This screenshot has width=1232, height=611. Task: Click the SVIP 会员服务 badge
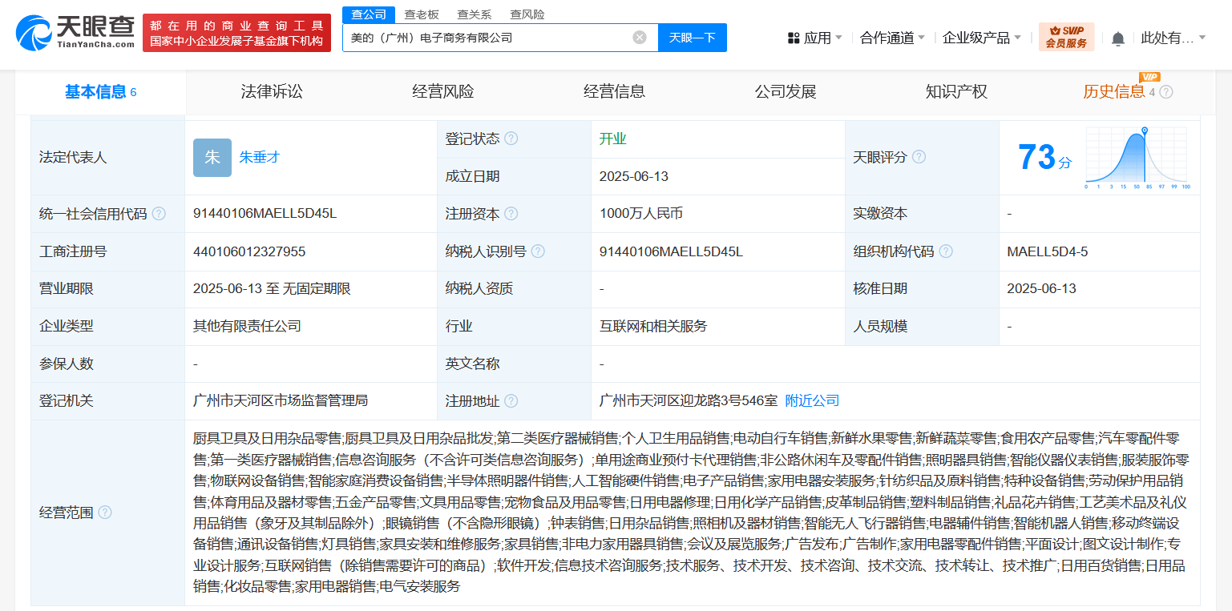tap(1066, 37)
